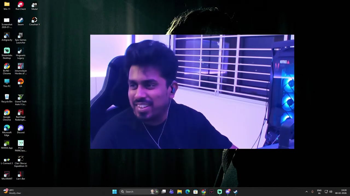
Task: Select the PICO PARK Classic shortcut
Action: point(21,146)
